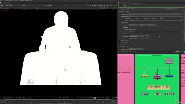Click the viewer gamma value field
This screenshot has height=104, width=185.
tap(37, 8)
